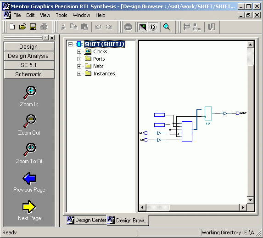
Task: Click the schematic scroll down arrow
Action: coord(251,200)
